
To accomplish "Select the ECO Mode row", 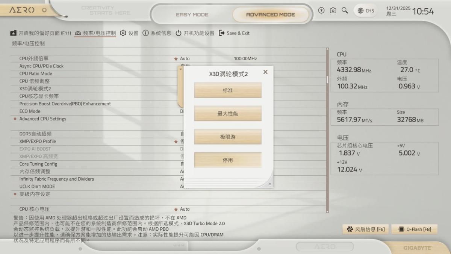I will click(x=168, y=111).
